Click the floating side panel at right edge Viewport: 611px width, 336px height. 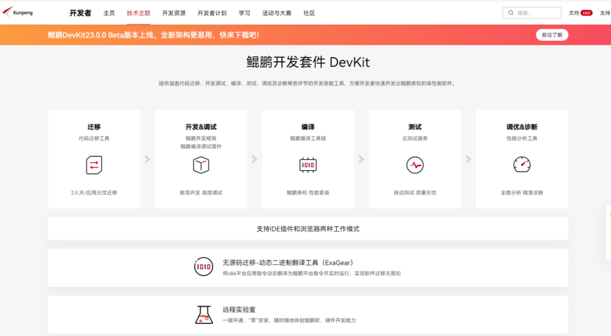pyautogui.click(x=609, y=232)
